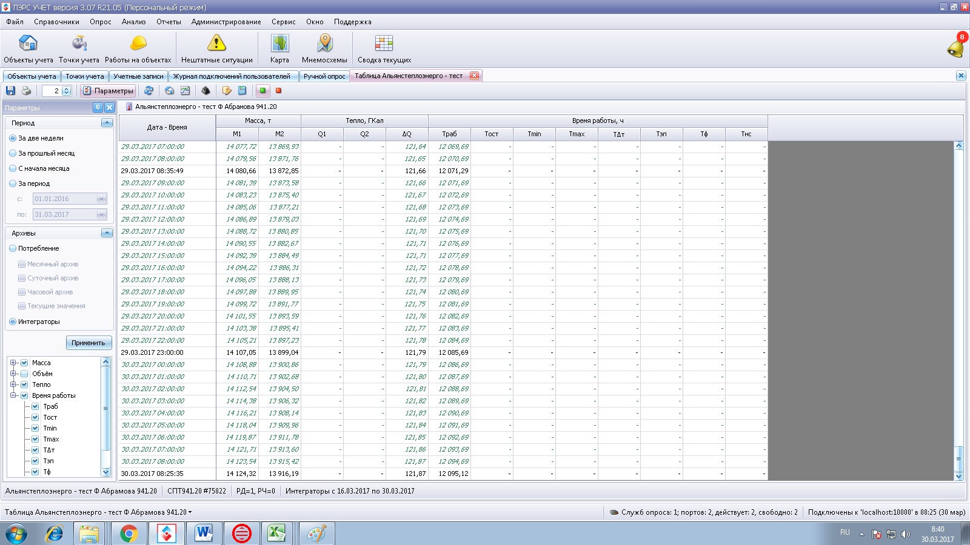This screenshot has width=970, height=545.
Task: Click the red stop square button
Action: pyautogui.click(x=279, y=91)
